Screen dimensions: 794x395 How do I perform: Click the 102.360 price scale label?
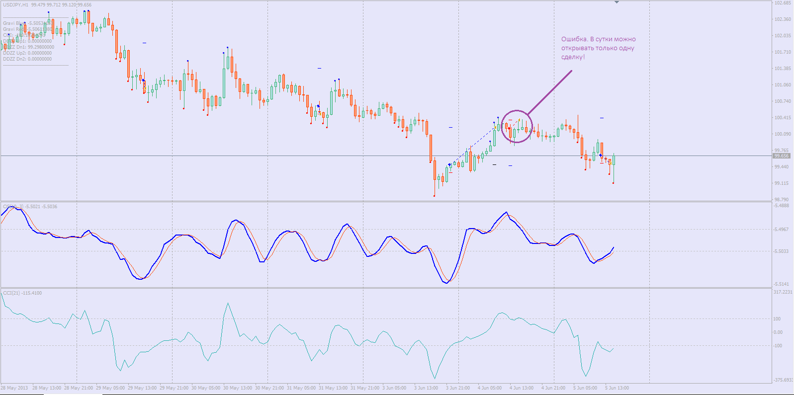coord(783,19)
